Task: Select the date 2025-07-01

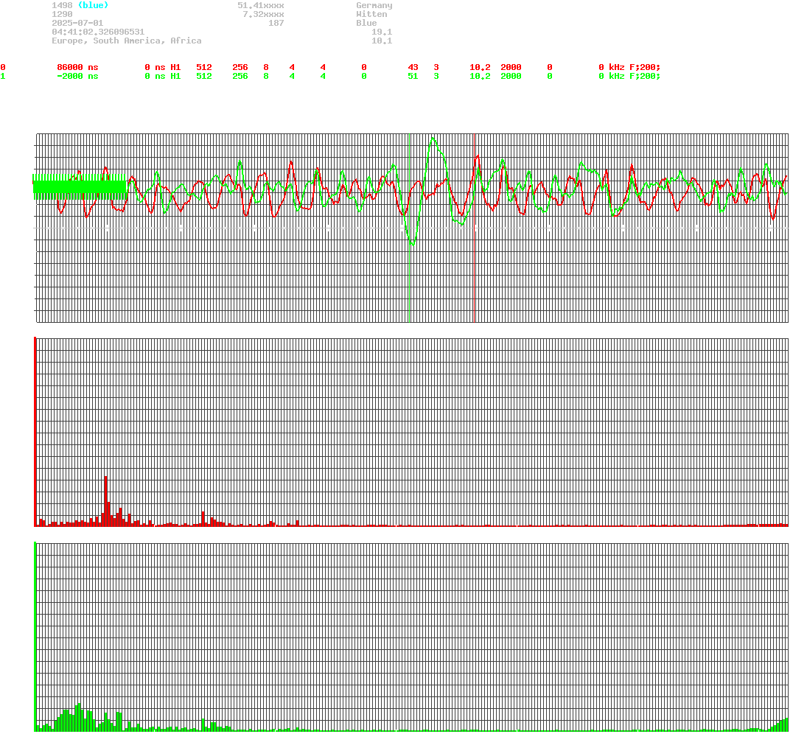Action: point(77,23)
